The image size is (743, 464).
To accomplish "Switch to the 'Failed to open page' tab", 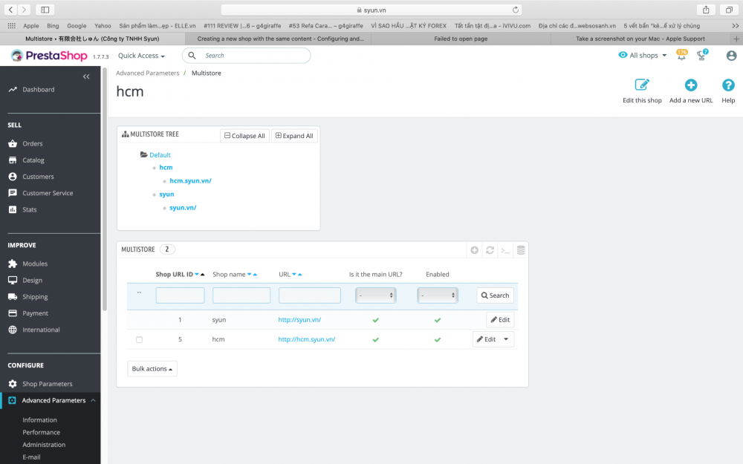I will pyautogui.click(x=461, y=39).
